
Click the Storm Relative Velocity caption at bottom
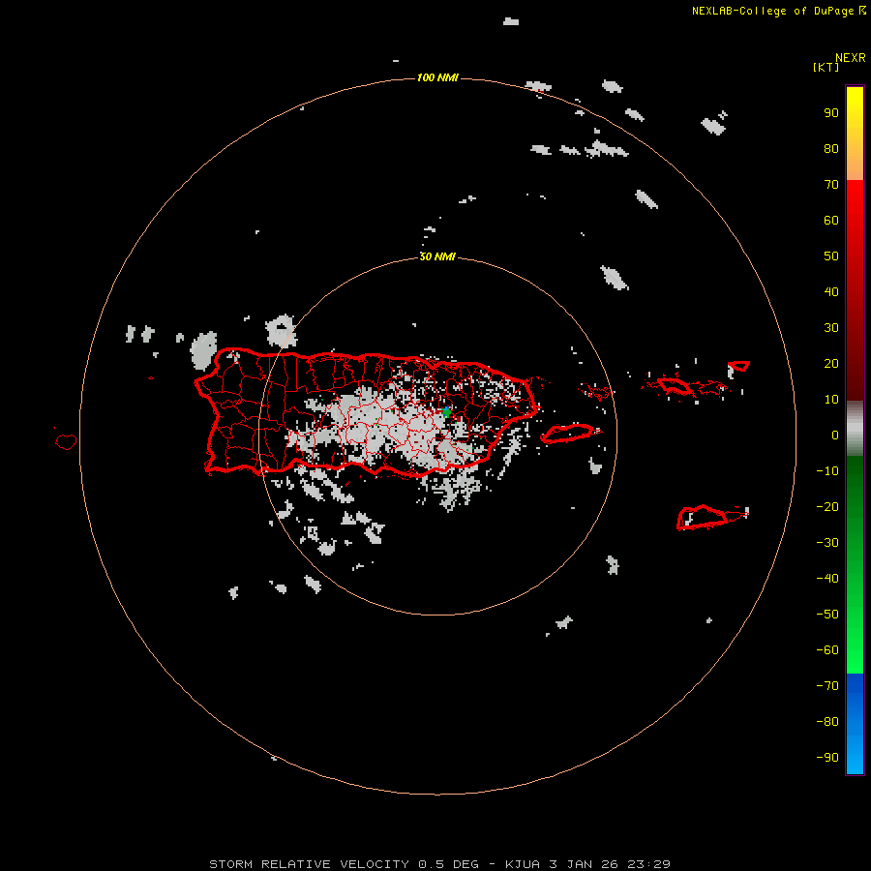click(439, 864)
